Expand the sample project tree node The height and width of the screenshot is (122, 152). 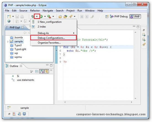click(x=8, y=42)
